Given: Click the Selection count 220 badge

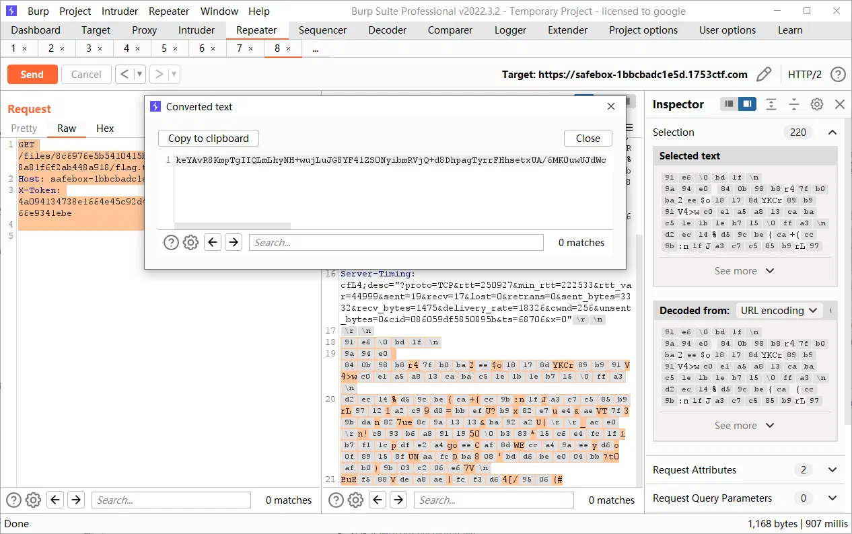Looking at the screenshot, I should (798, 132).
